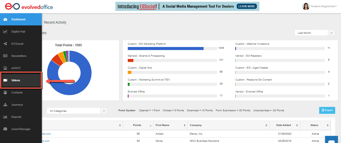Click the purple Evolved Office bar
The width and height of the screenshot is (341, 143).
[128, 96]
